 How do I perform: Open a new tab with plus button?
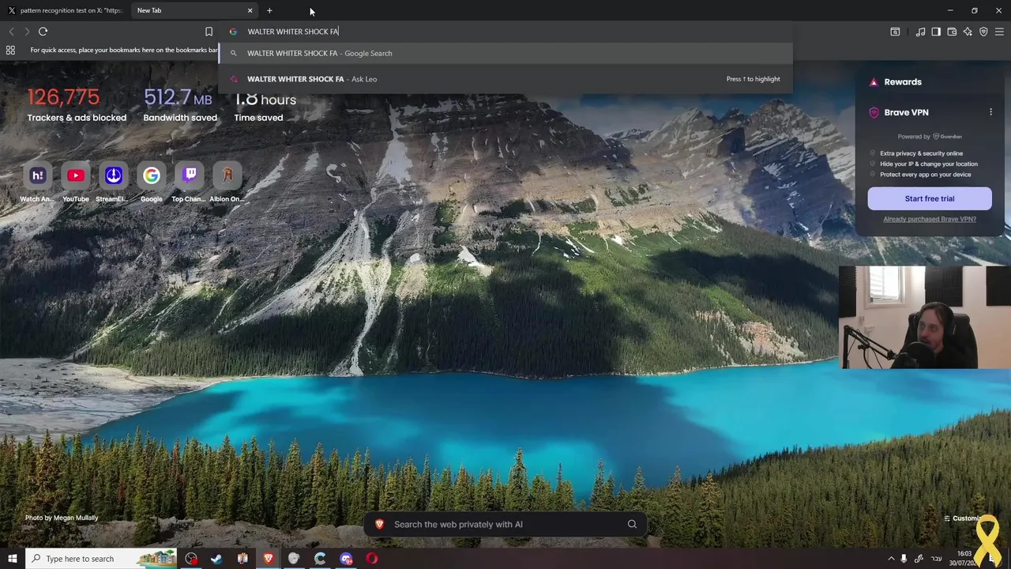pyautogui.click(x=269, y=10)
